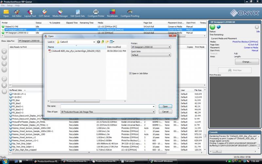Click Console horizontal scrollbar
This screenshot has height=164, width=262.
(x=217, y=152)
